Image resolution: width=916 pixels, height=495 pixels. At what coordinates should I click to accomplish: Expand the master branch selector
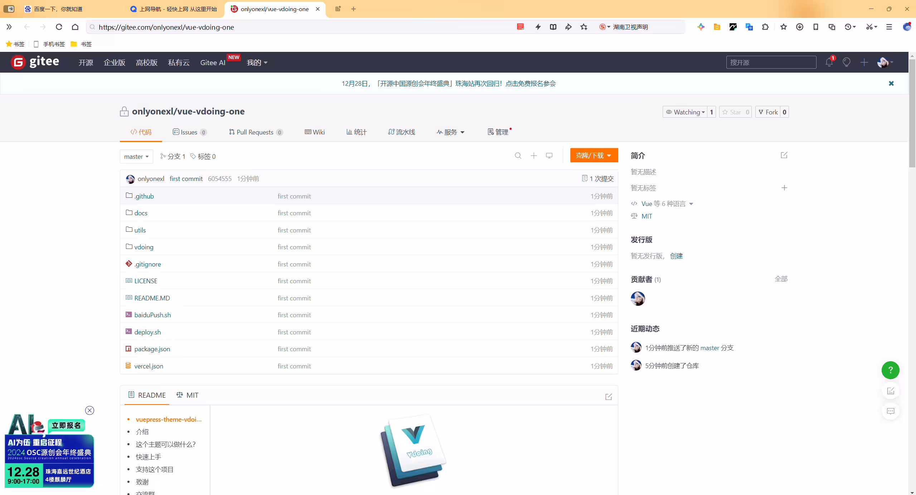coord(136,156)
